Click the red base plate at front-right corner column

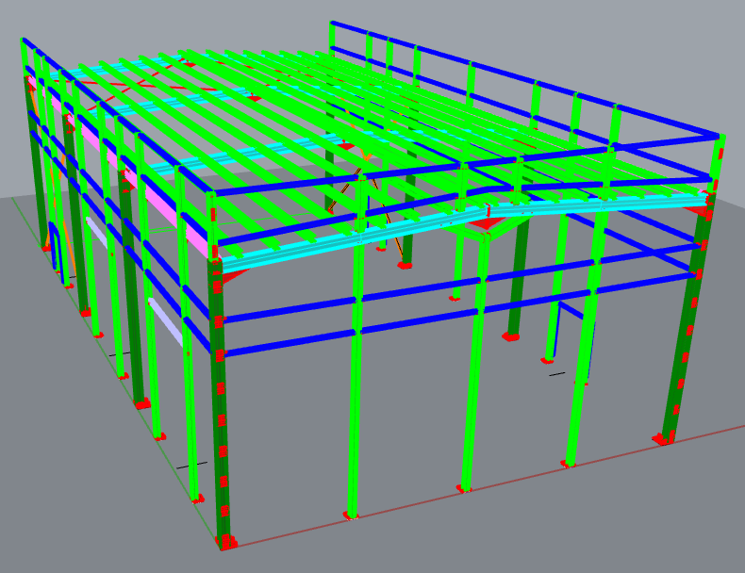(664, 438)
